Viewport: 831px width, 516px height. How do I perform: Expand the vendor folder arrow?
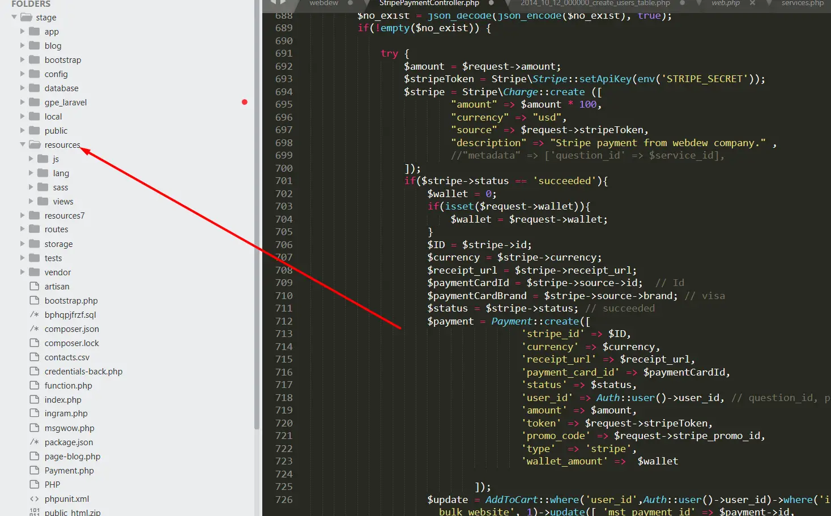click(x=23, y=272)
